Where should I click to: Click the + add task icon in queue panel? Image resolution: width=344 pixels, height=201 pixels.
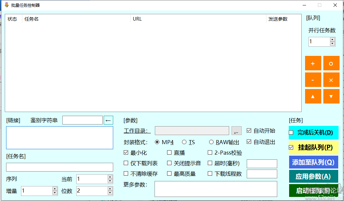tap(313, 63)
